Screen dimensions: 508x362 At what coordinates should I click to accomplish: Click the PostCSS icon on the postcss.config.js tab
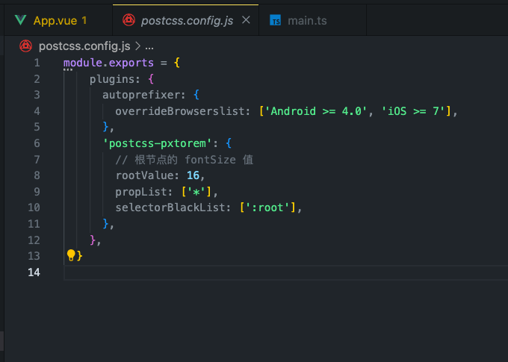[129, 20]
